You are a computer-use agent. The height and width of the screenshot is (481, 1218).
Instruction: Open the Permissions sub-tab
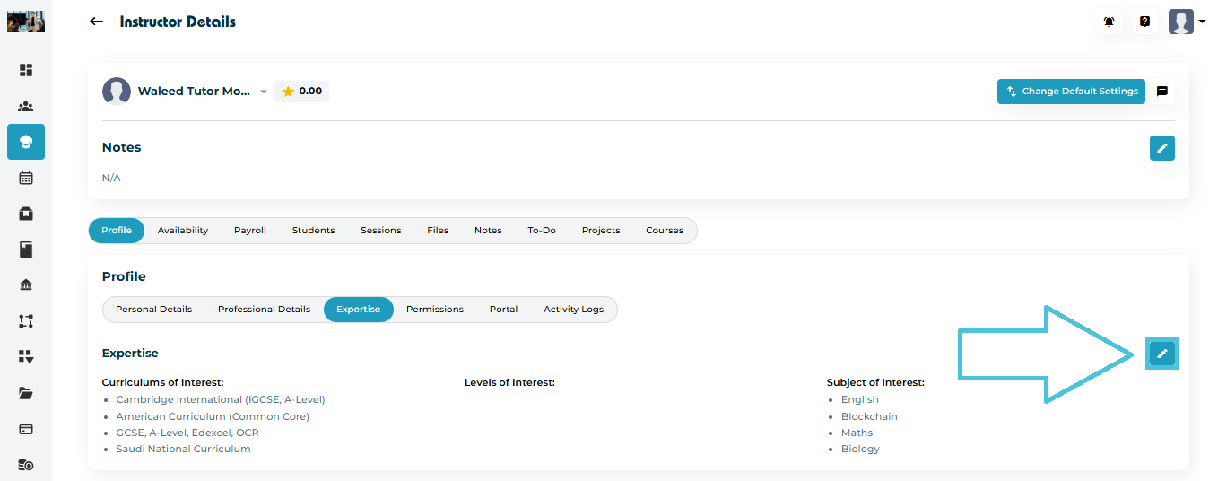(435, 310)
